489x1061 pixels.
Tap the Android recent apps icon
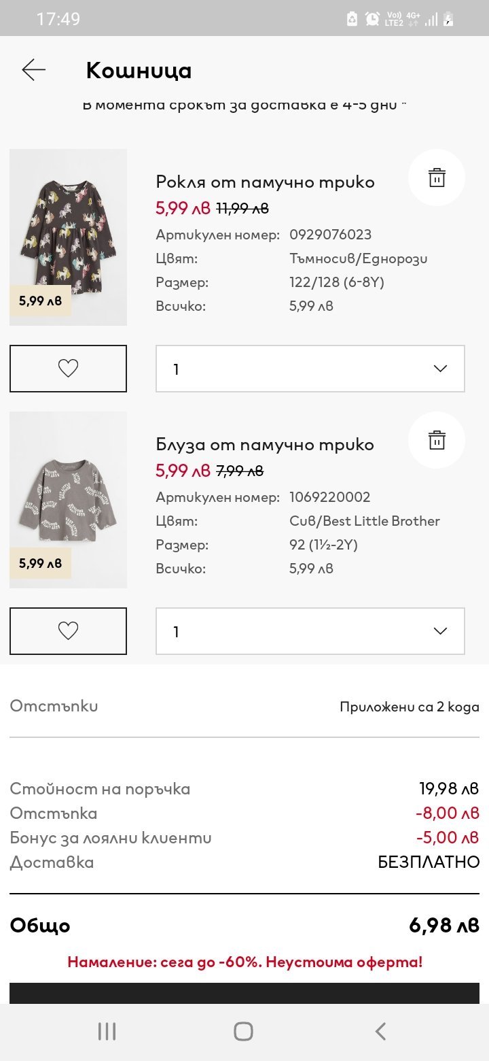(x=107, y=1031)
